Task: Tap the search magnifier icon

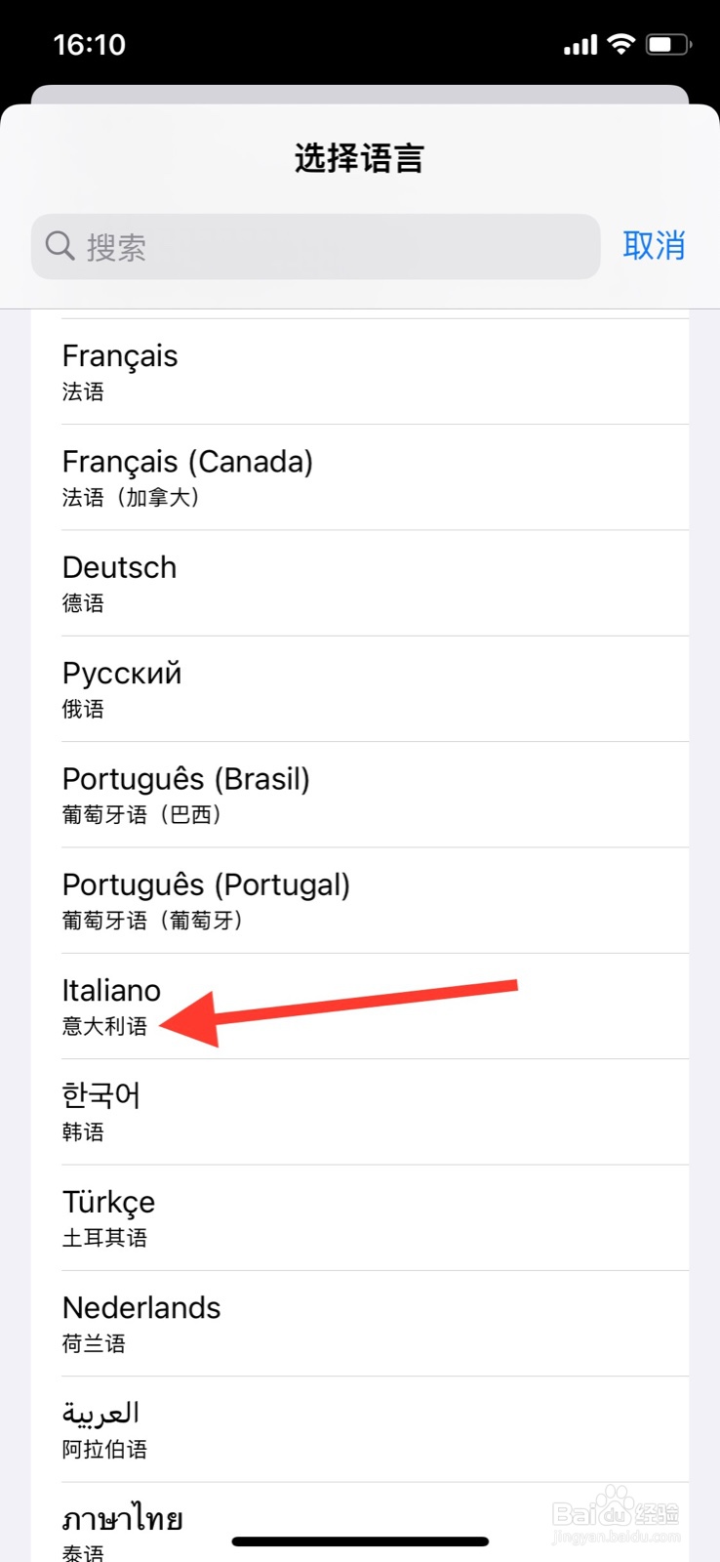Action: pyautogui.click(x=60, y=246)
